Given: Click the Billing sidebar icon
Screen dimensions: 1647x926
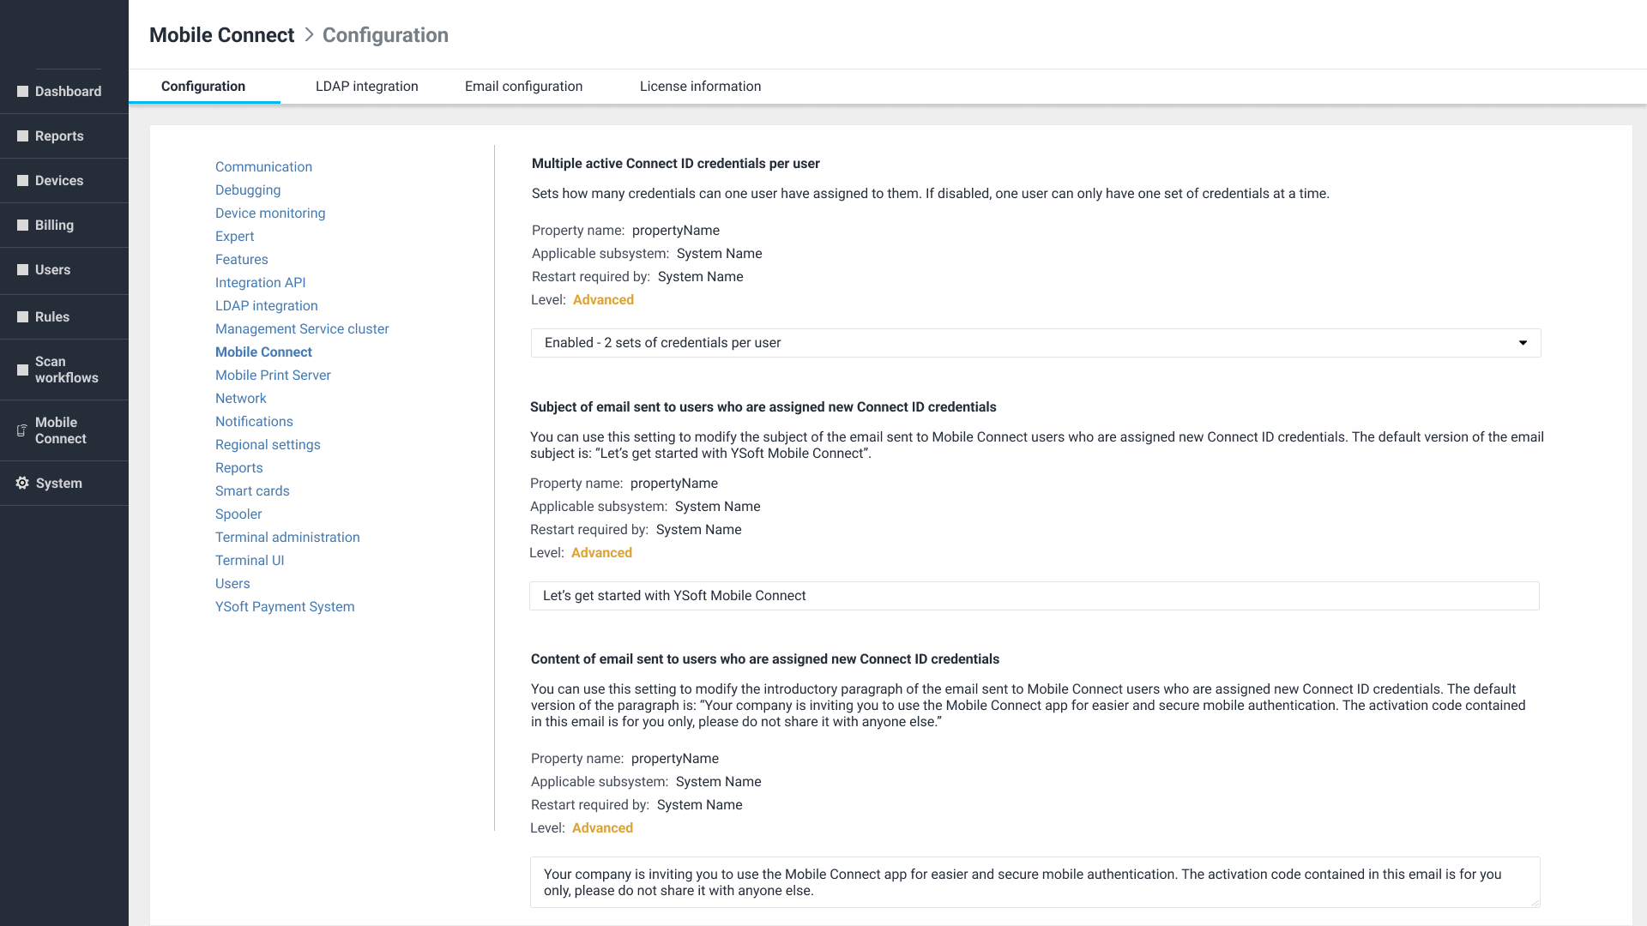Looking at the screenshot, I should coord(23,225).
